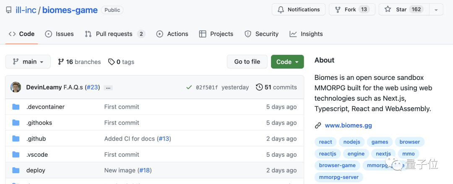The height and width of the screenshot is (184, 453).
Task: Click the link icon beside www.biomes.gg
Action: [x=318, y=125]
